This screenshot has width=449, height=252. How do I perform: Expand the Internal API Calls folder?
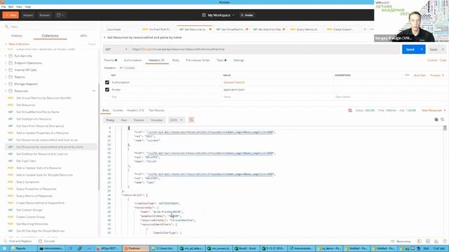tap(6, 70)
